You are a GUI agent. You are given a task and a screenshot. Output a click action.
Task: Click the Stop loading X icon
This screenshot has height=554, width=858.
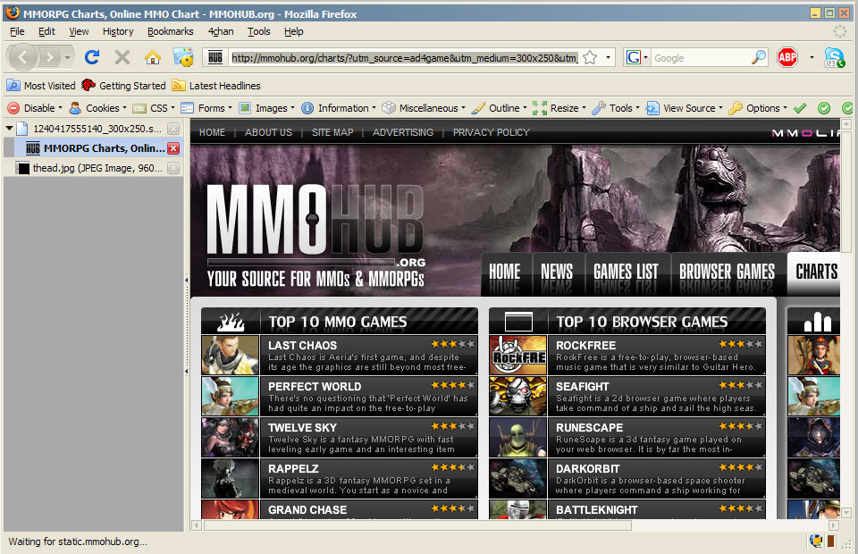[x=122, y=57]
